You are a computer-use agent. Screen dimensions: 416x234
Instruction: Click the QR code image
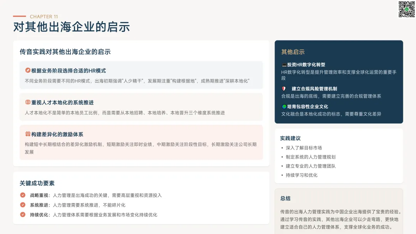[x=406, y=9]
